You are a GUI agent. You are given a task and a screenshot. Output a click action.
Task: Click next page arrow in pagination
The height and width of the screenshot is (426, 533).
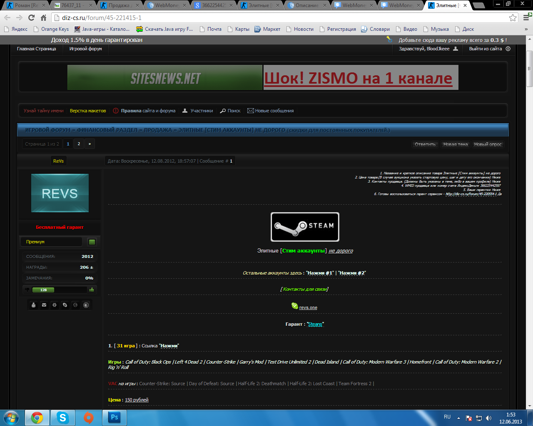pos(90,144)
